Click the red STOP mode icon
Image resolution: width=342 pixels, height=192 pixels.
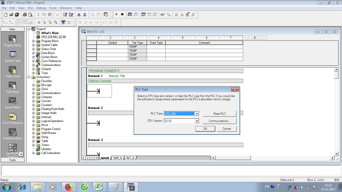(122, 14)
